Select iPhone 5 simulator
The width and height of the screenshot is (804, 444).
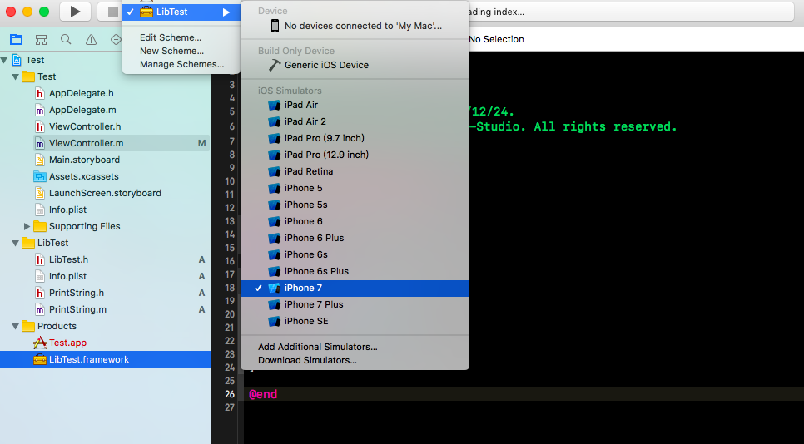(355, 188)
